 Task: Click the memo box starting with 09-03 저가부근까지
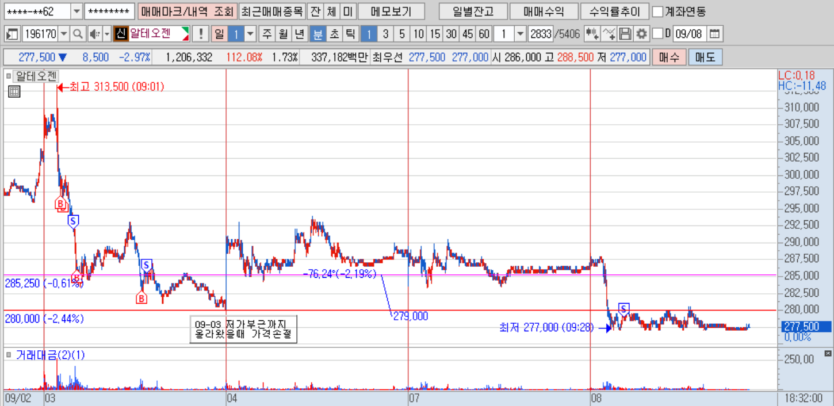[243, 329]
